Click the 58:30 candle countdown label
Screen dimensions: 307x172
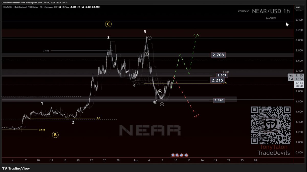click(299, 86)
